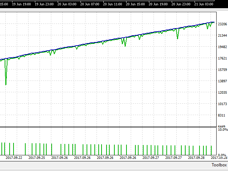Viewport: 228px width, 171px height.
Task: Pick the 20 Jun 15:00 time marker
Action: pyautogui.click(x=135, y=5)
